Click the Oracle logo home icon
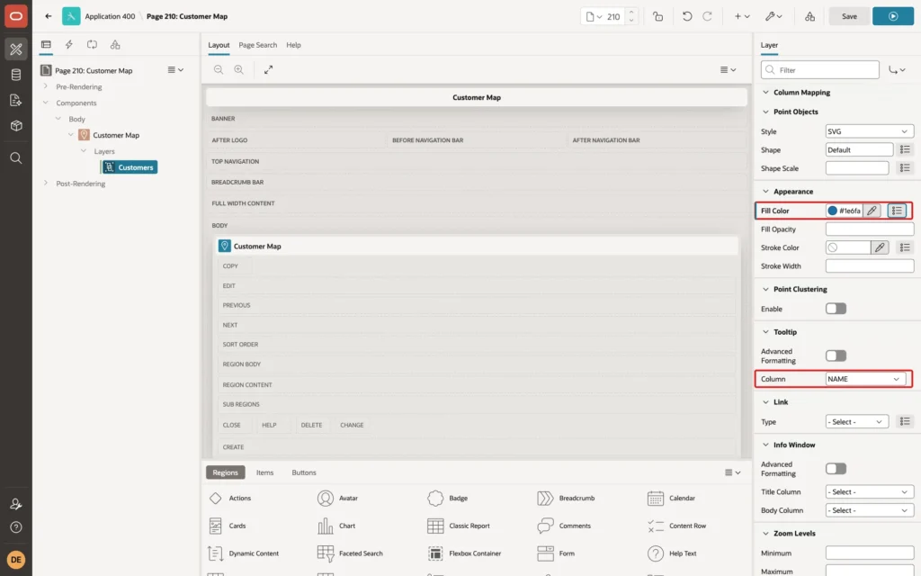This screenshot has width=921, height=576. tap(16, 16)
